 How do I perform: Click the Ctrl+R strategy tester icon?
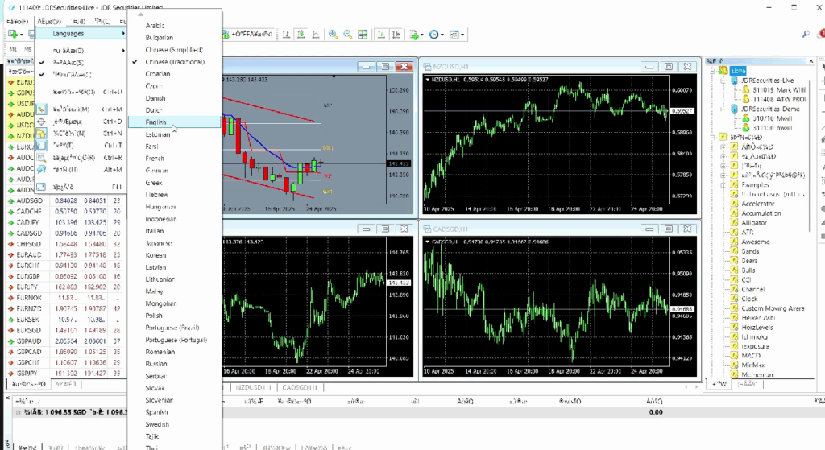click(42, 158)
